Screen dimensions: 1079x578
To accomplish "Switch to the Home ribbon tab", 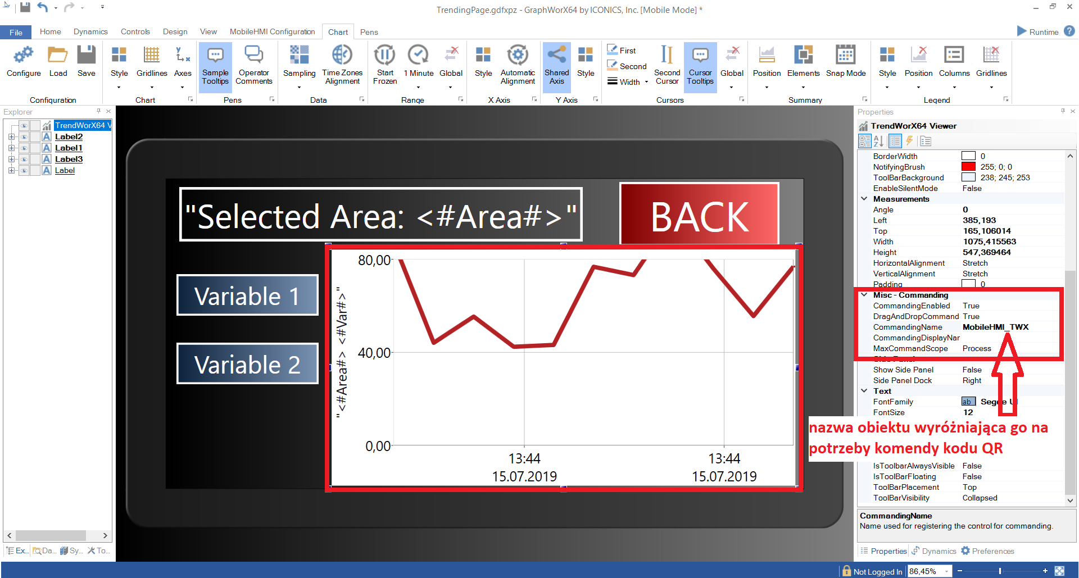I will (51, 32).
